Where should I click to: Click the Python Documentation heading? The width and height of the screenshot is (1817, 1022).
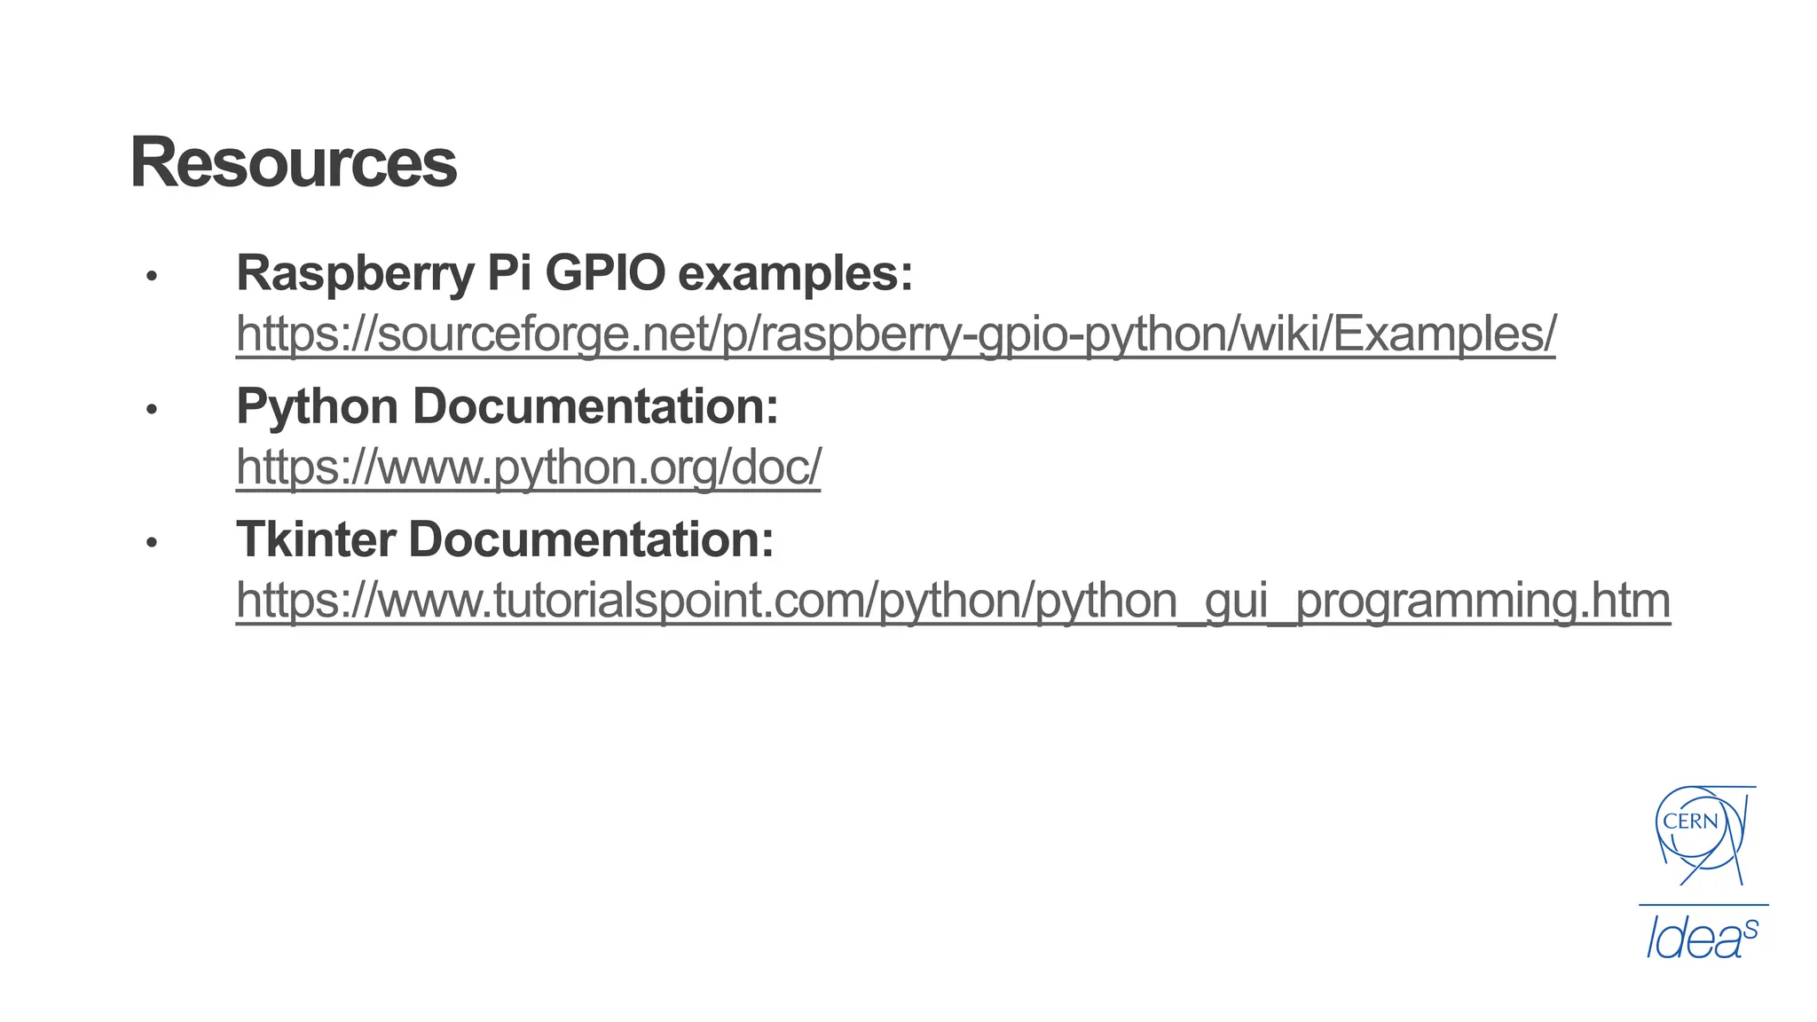click(x=507, y=405)
